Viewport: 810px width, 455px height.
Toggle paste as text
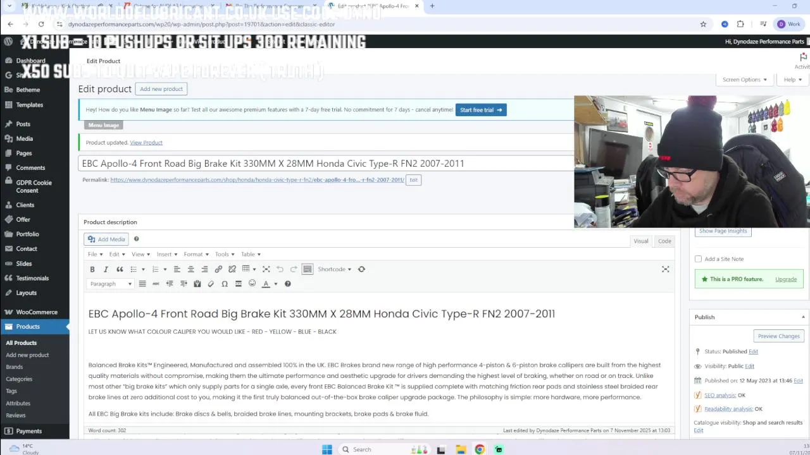197,284
